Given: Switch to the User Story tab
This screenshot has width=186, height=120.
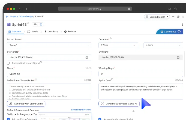Looking at the screenshot, I should point(51,32).
